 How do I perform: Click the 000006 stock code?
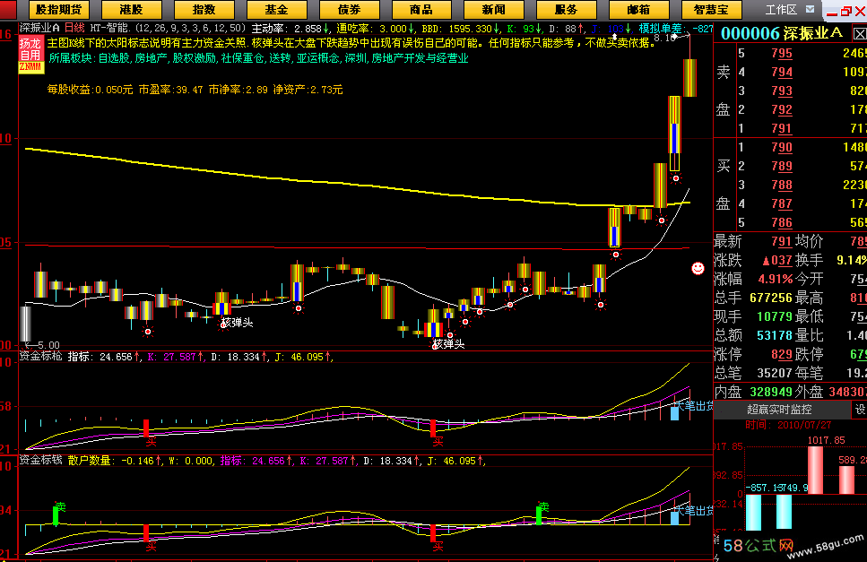[749, 34]
